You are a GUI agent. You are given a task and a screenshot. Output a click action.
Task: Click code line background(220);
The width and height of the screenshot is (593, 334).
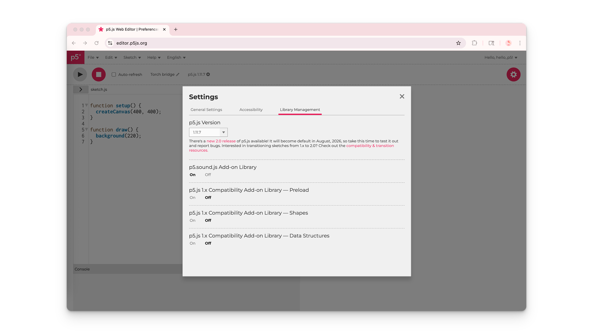click(x=118, y=136)
